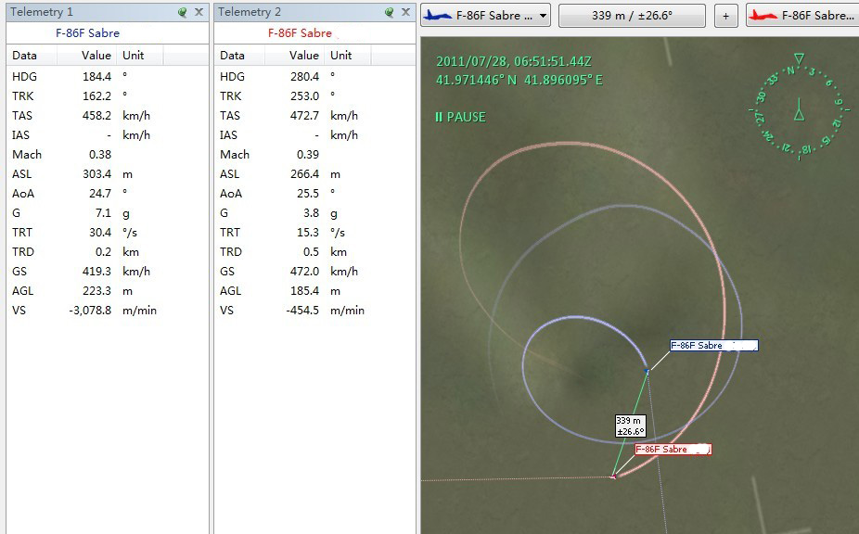Select TRD value 0.5 in Telemetry 2

pyautogui.click(x=311, y=252)
